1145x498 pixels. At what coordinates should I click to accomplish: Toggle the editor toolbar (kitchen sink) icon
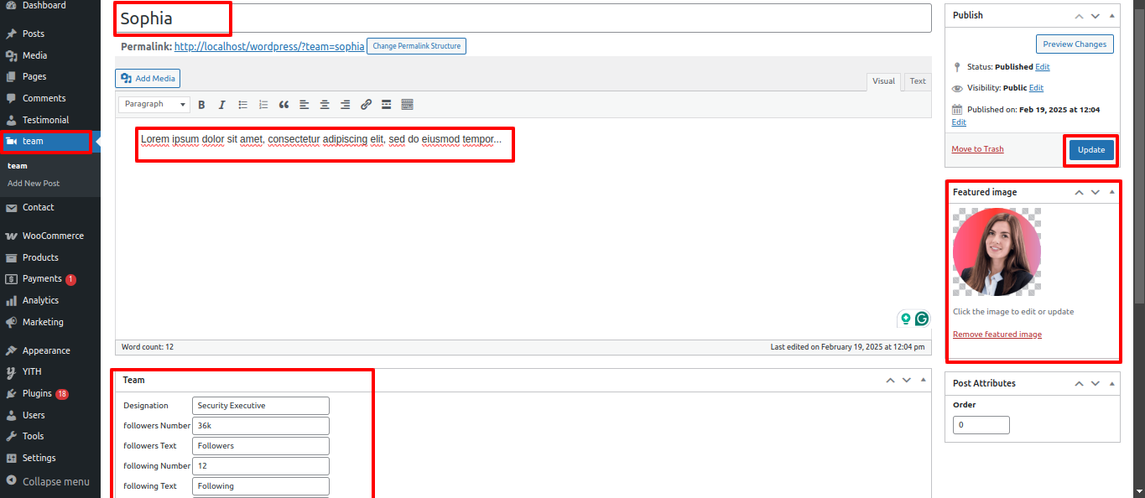408,105
